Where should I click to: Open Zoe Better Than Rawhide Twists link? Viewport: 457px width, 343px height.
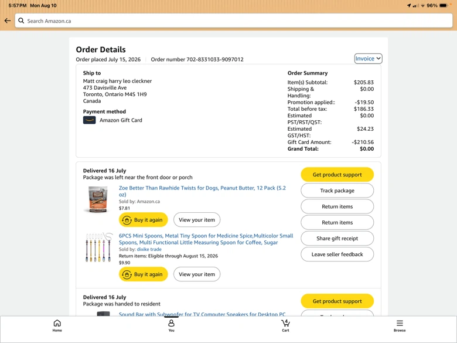(x=202, y=191)
